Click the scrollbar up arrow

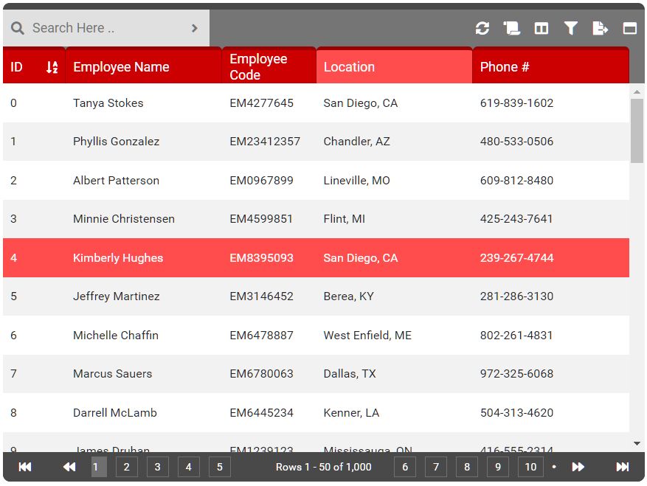click(637, 92)
